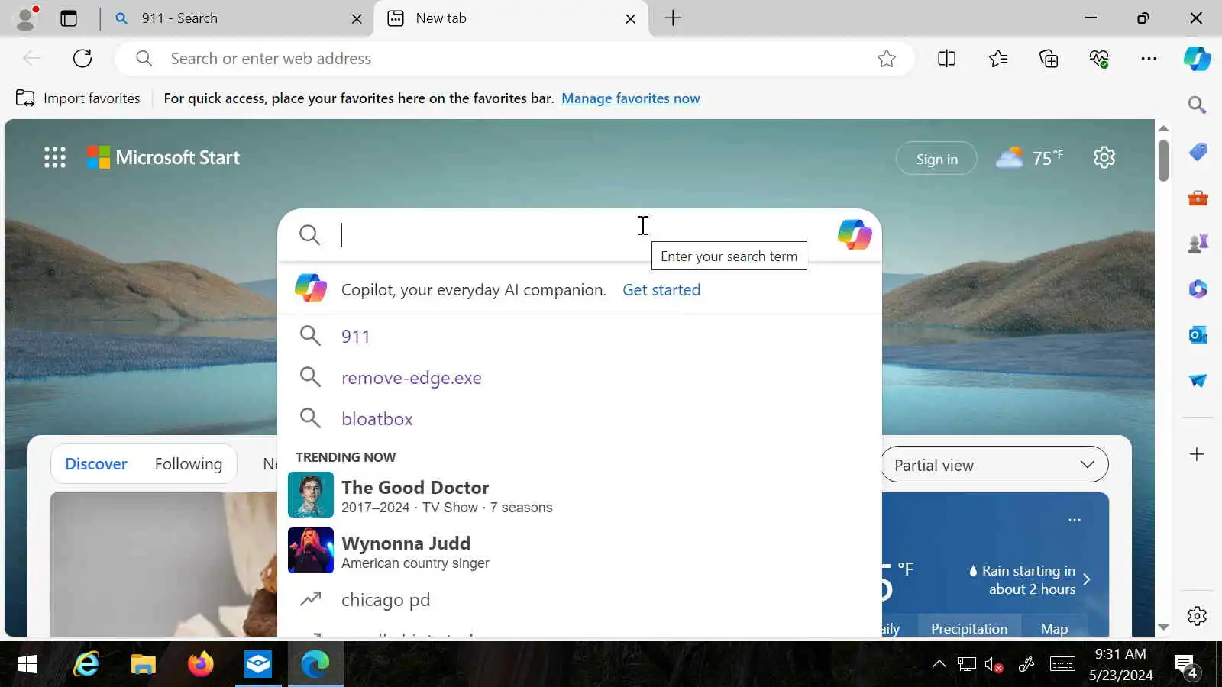Click the 'Get started' Copilot link

[x=661, y=290]
